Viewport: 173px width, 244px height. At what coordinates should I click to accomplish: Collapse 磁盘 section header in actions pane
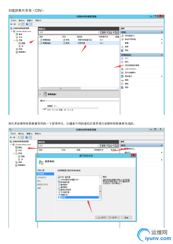(162, 32)
